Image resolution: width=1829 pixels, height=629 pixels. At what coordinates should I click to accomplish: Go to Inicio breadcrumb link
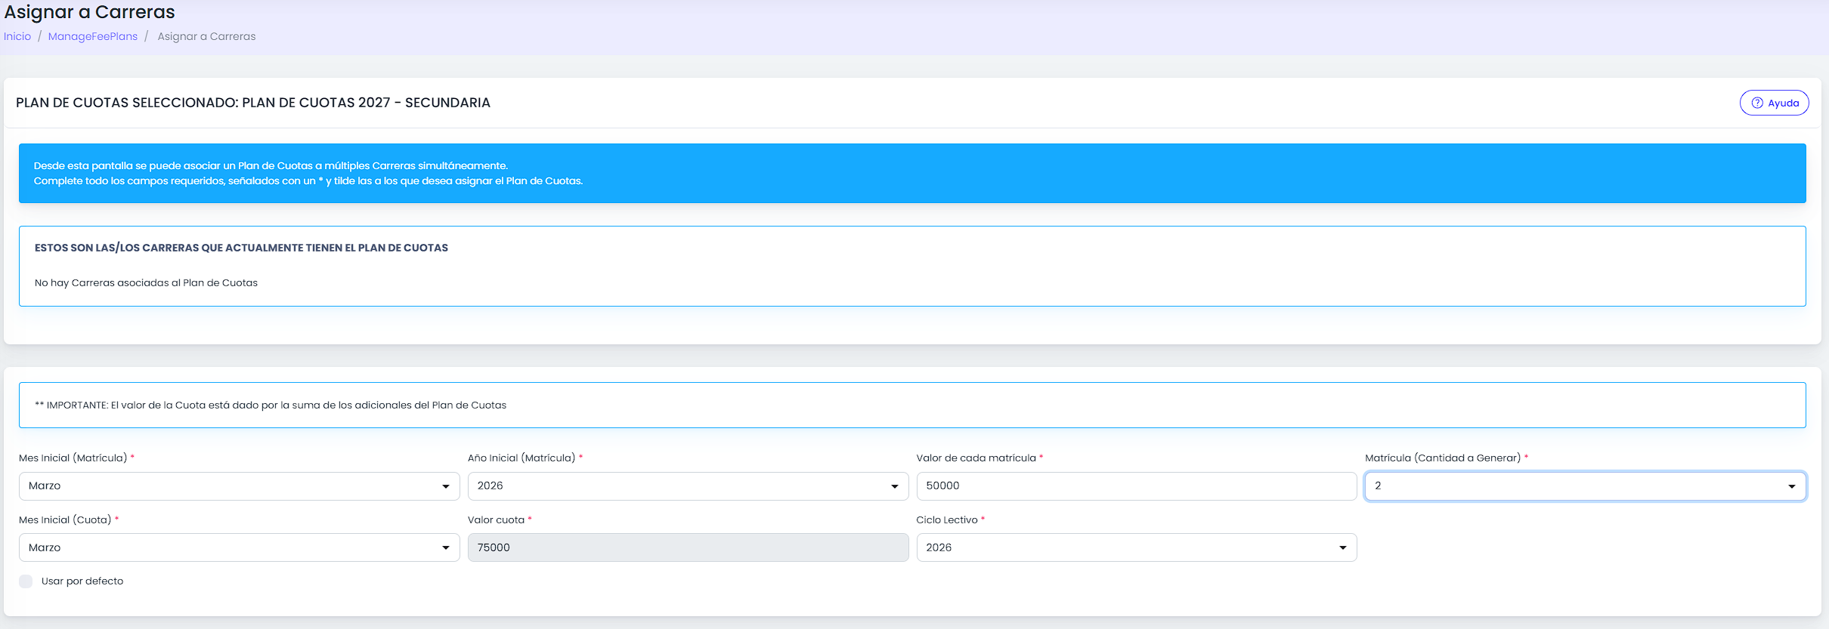[17, 36]
